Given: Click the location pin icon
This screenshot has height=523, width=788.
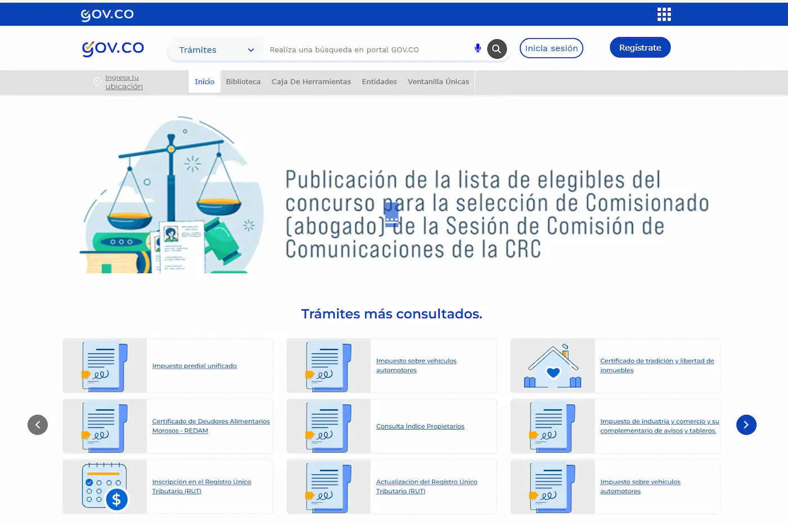Looking at the screenshot, I should 97,82.
